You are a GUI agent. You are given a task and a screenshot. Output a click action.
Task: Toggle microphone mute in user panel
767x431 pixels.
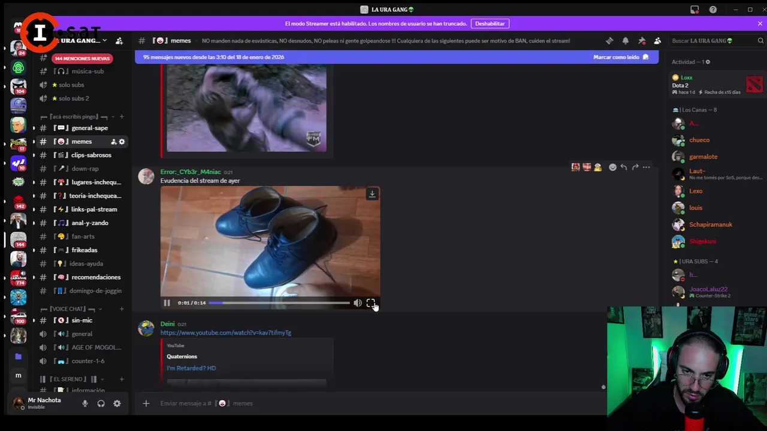[x=85, y=403]
